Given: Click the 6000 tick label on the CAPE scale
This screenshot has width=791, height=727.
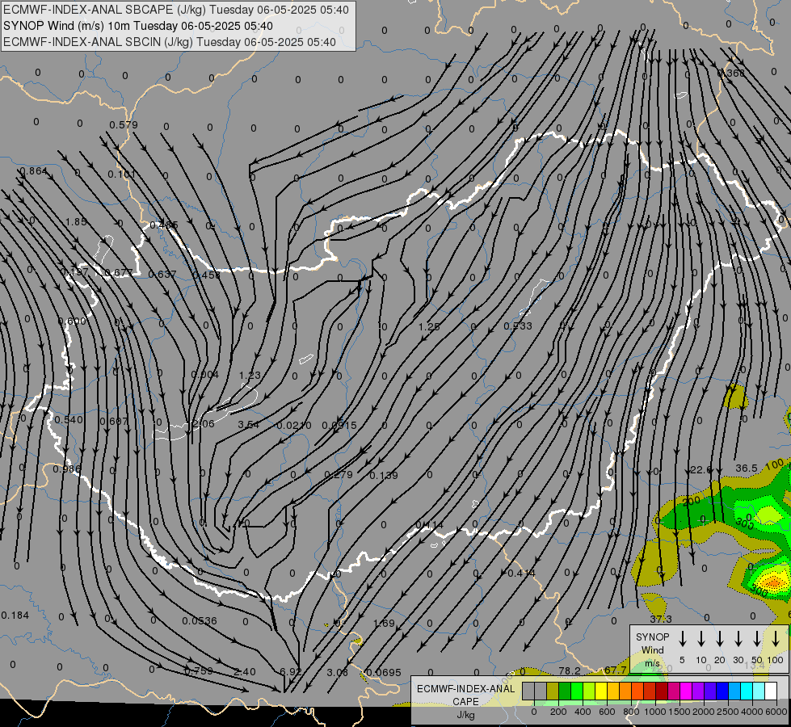Looking at the screenshot, I should [x=776, y=712].
